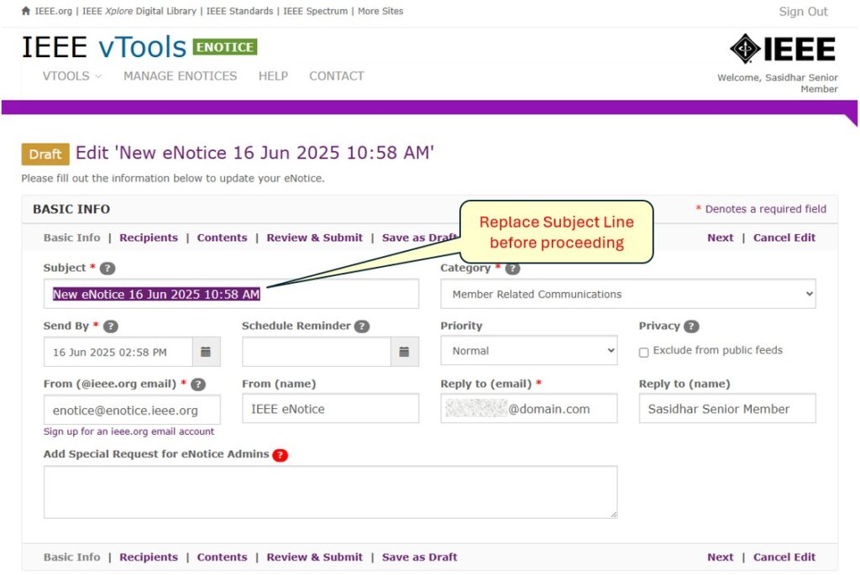The width and height of the screenshot is (860, 575).
Task: Switch to the top Recipients step
Action: point(149,238)
